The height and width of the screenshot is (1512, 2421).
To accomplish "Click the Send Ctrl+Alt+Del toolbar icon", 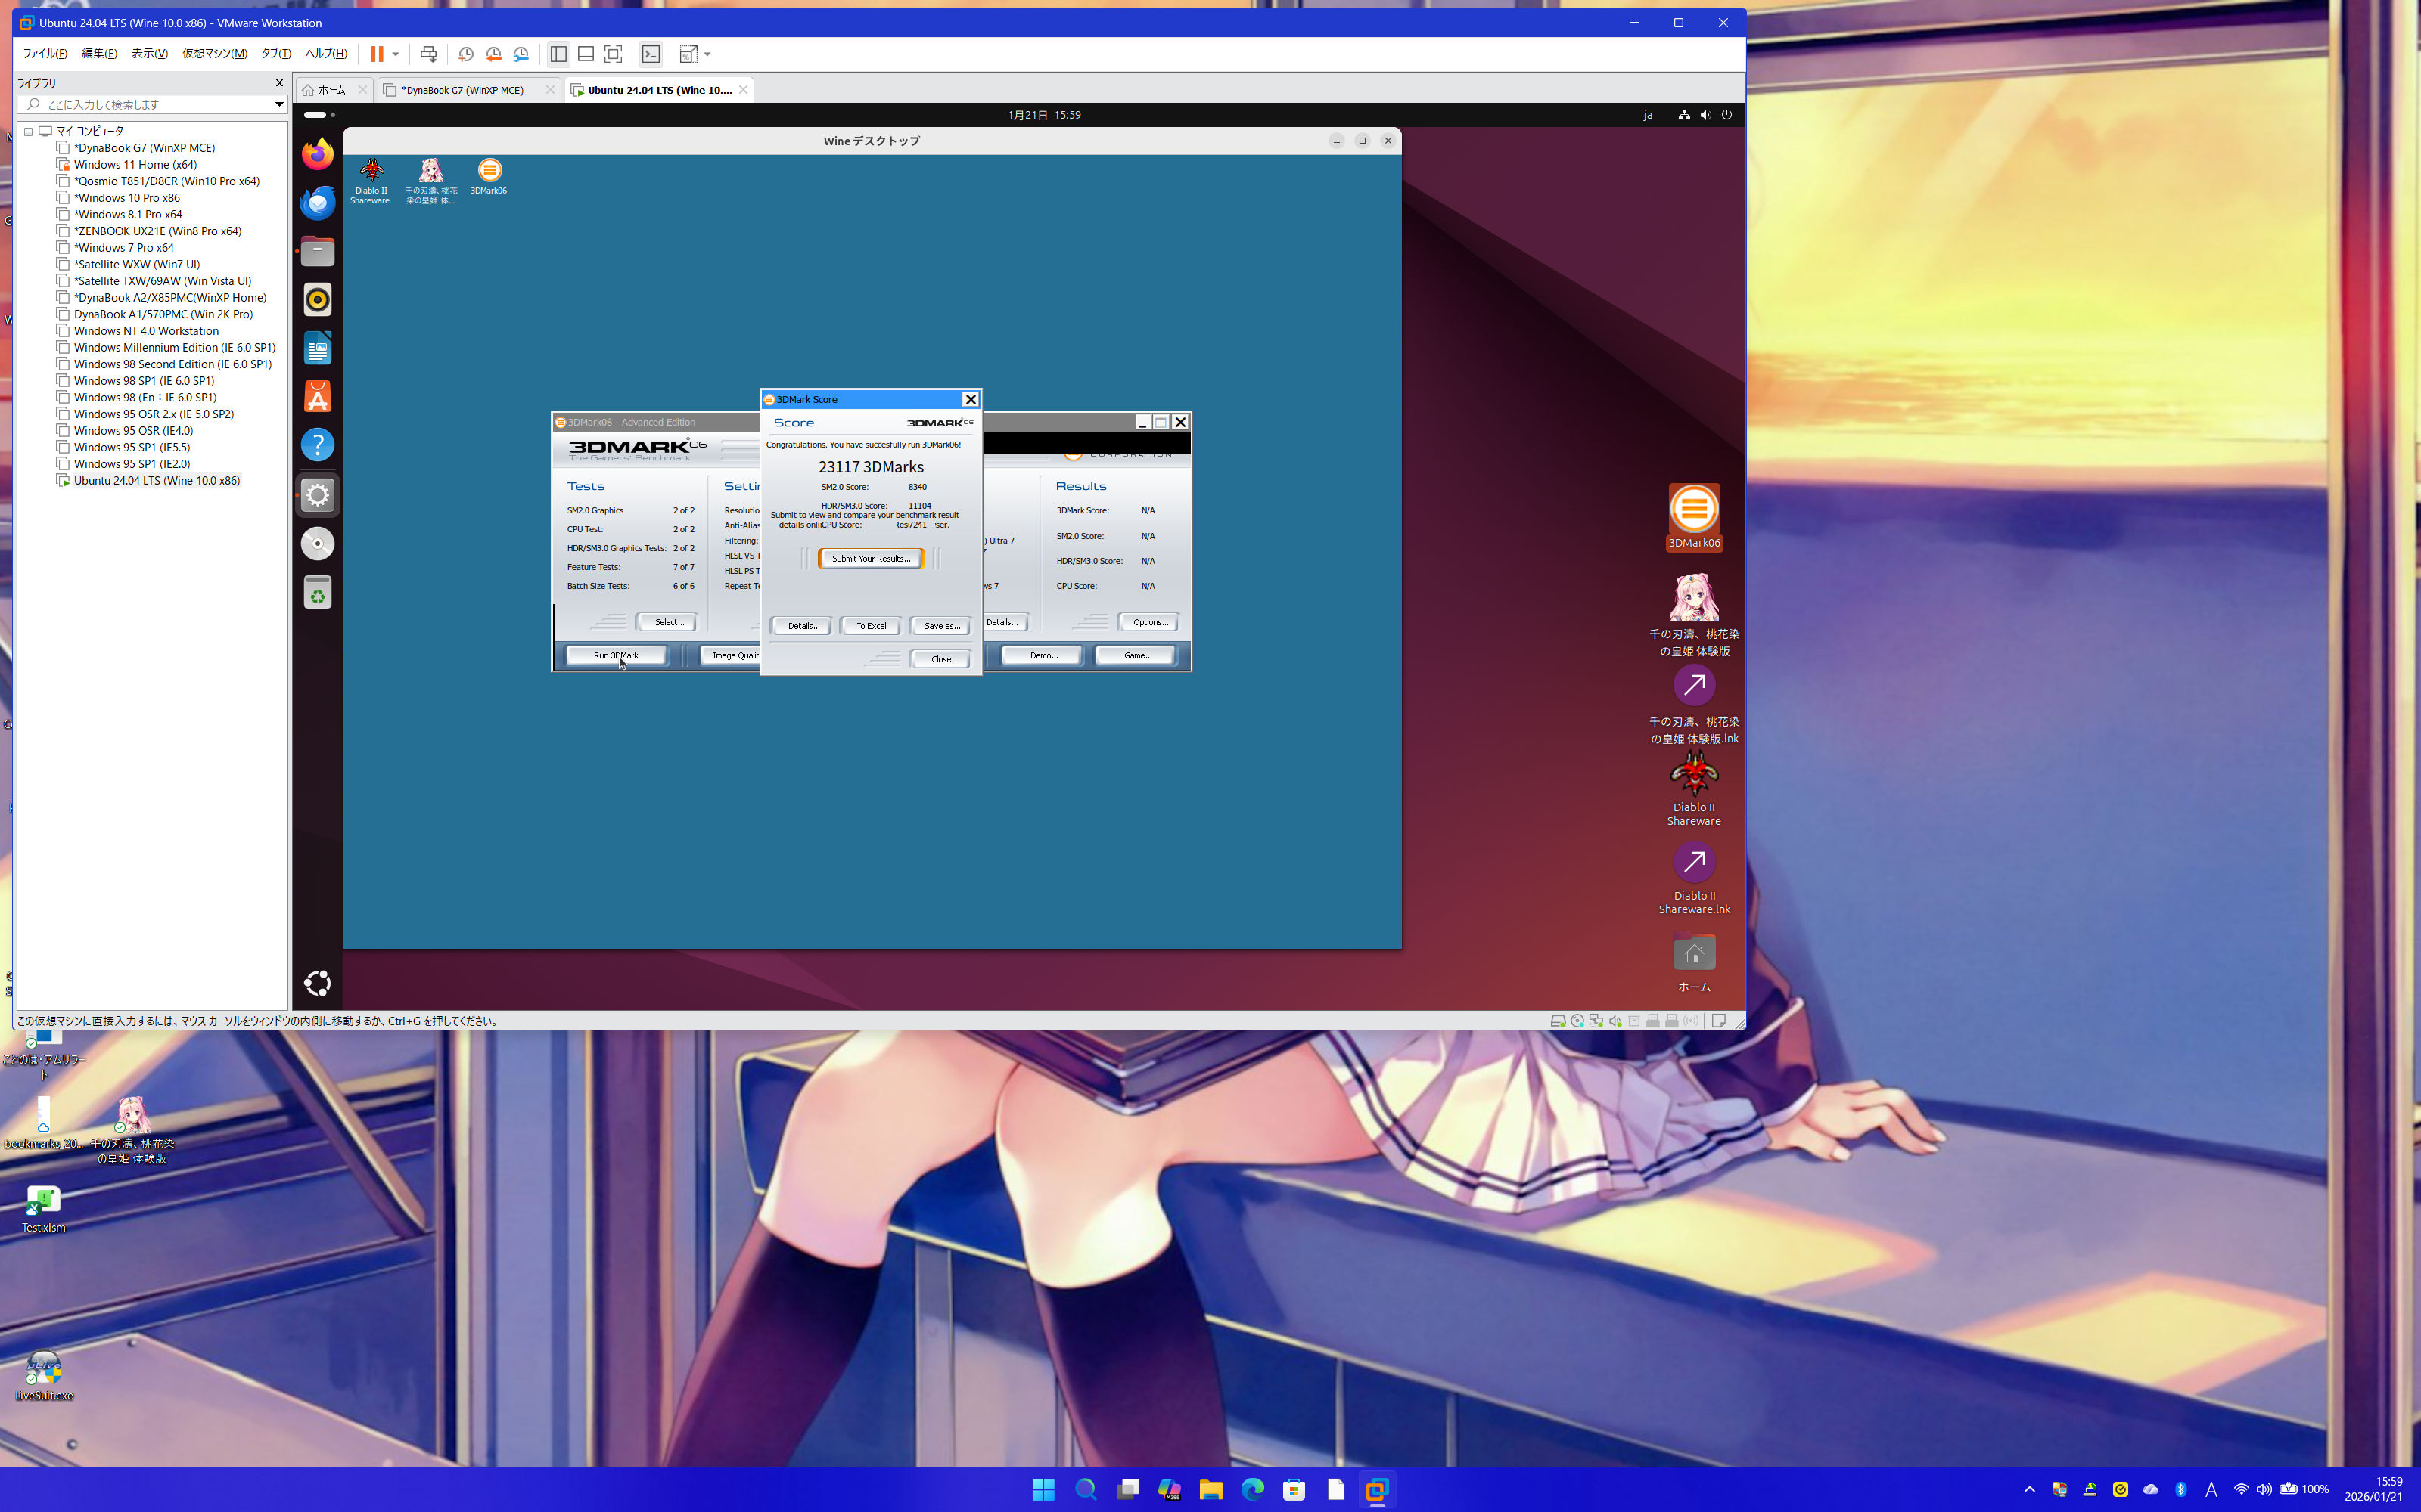I will pyautogui.click(x=428, y=54).
